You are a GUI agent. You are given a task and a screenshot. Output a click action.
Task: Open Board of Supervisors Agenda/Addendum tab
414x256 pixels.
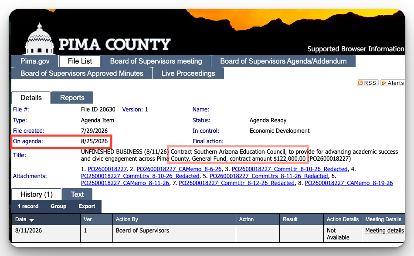pyautogui.click(x=283, y=61)
